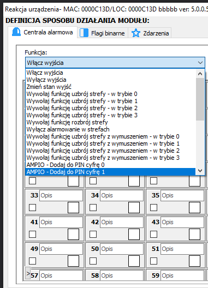This screenshot has height=288, width=208.
Task: Click the Opis field for output 41
Action: click(61, 222)
